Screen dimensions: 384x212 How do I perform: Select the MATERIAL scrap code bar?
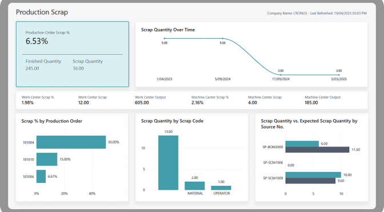(195, 186)
